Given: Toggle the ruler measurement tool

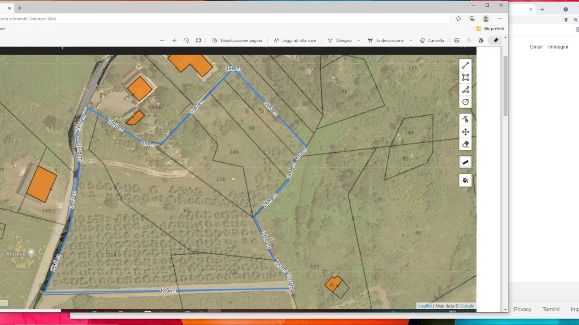Looking at the screenshot, I should pos(466,162).
